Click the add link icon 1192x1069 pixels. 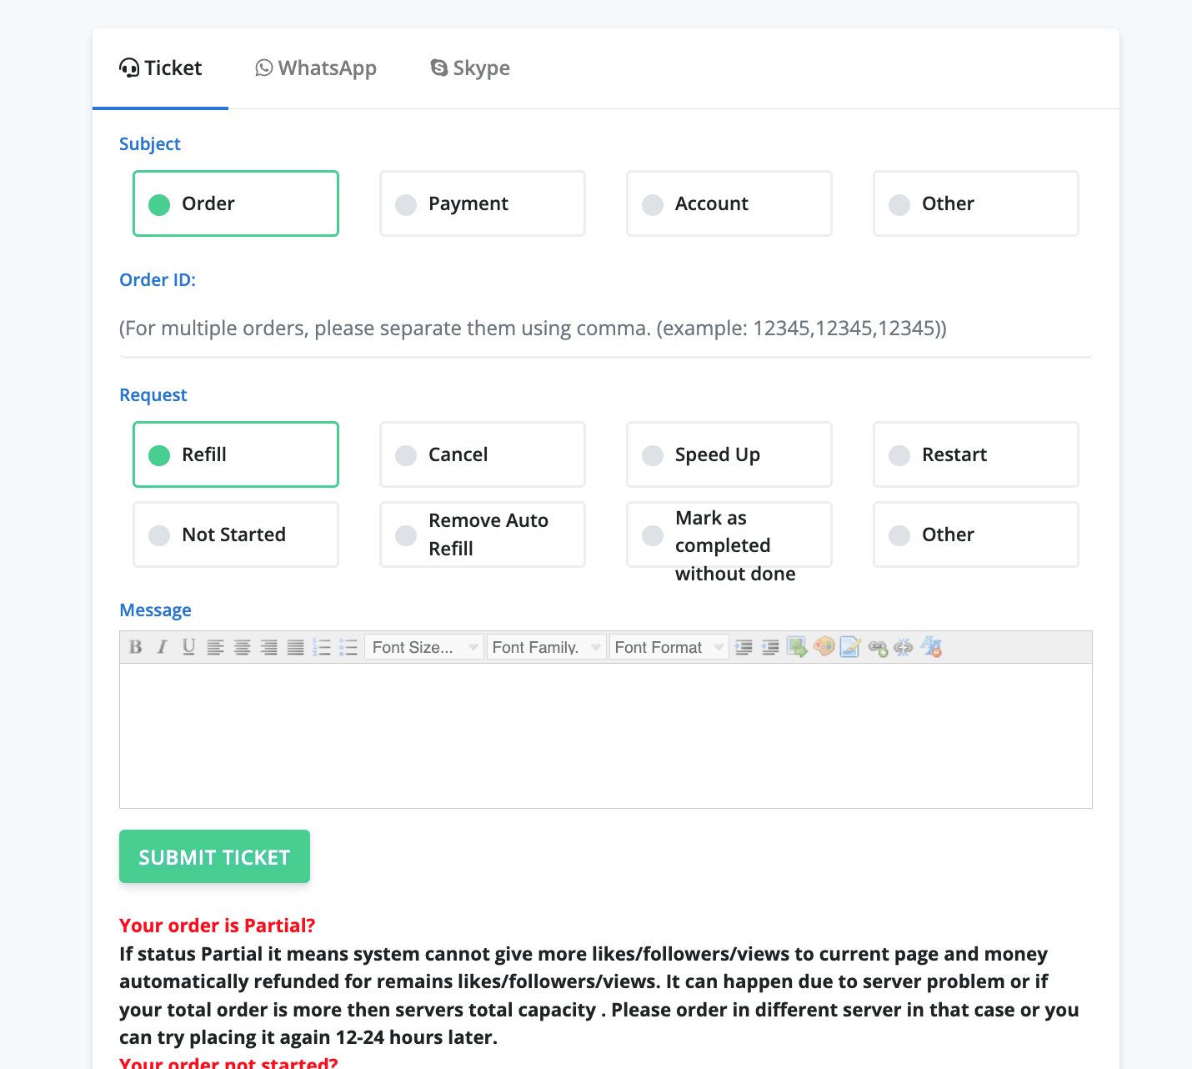point(878,647)
